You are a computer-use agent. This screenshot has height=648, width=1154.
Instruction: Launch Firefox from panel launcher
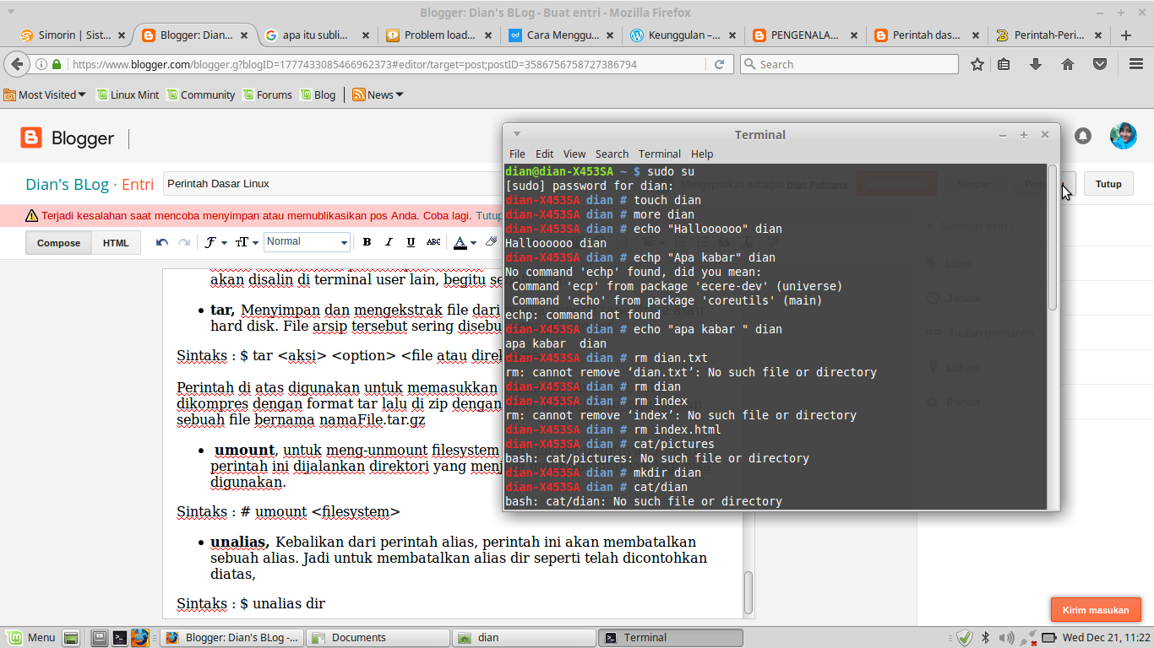(139, 637)
